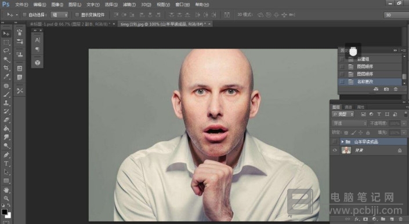Expand the 山羊早读成品 group triangle
Image resolution: width=409 pixels, height=224 pixels.
click(342, 142)
